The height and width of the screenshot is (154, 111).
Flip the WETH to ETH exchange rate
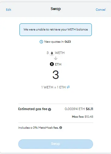(x=68, y=87)
